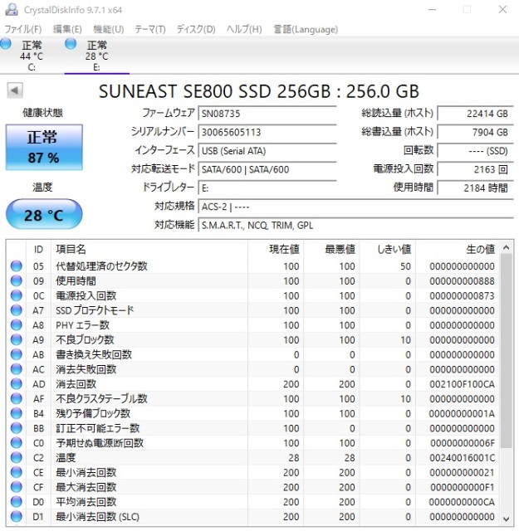Click the 現在値 column header
This screenshot has width=519, height=531.
click(x=276, y=249)
